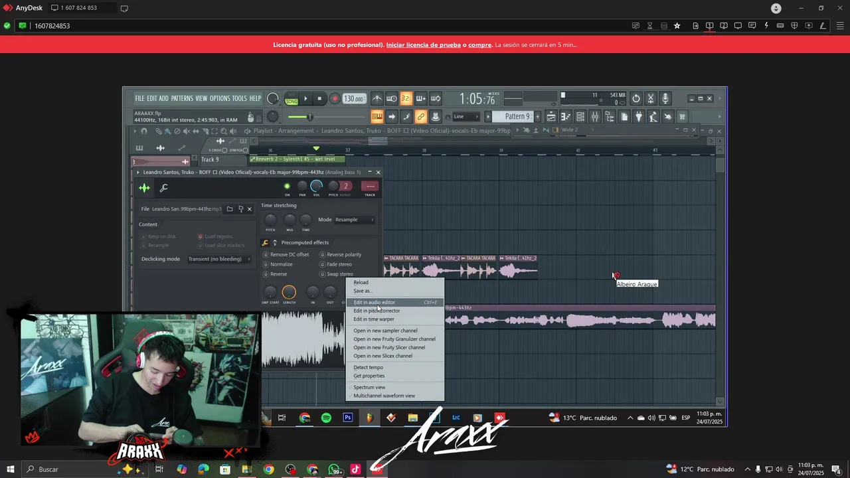The image size is (850, 478).
Task: Click the FL Studio stop button
Action: tap(319, 99)
